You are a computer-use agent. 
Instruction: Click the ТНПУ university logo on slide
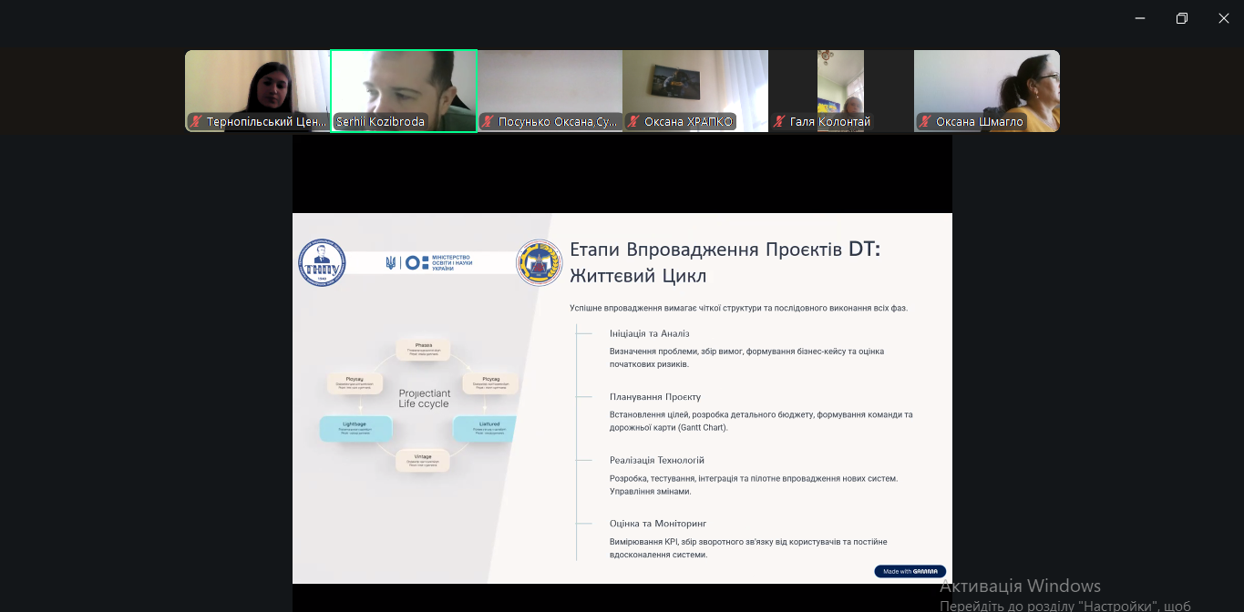pyautogui.click(x=322, y=262)
